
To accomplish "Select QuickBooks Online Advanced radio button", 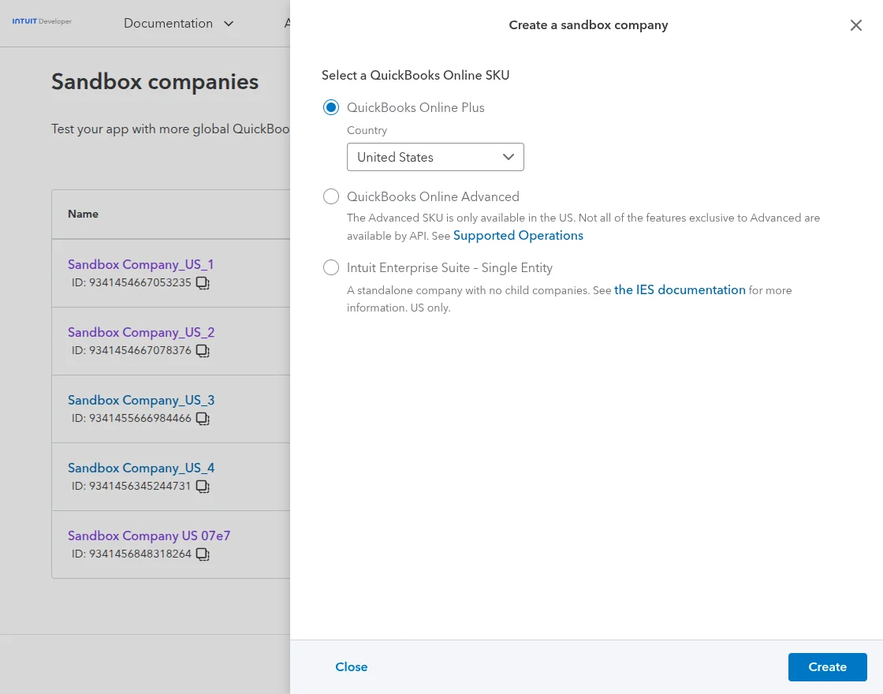I will [331, 196].
